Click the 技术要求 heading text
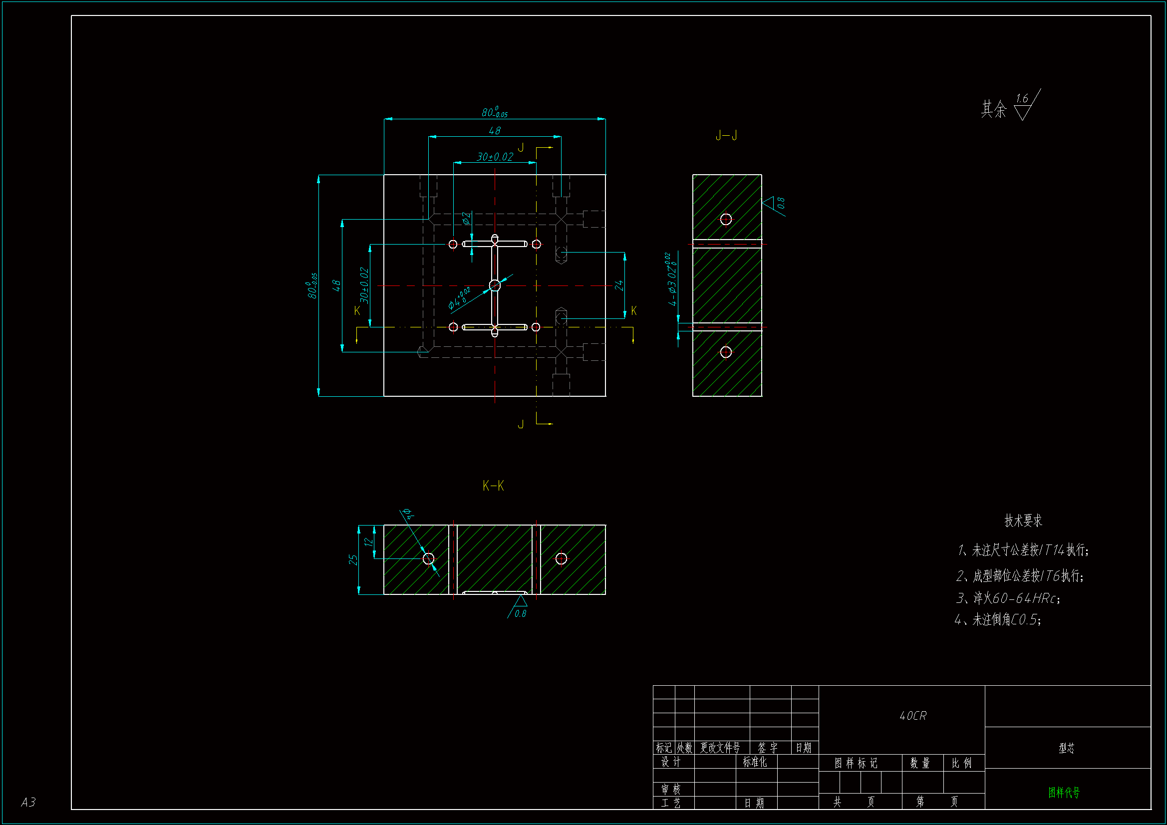This screenshot has width=1167, height=825. pos(1023,521)
